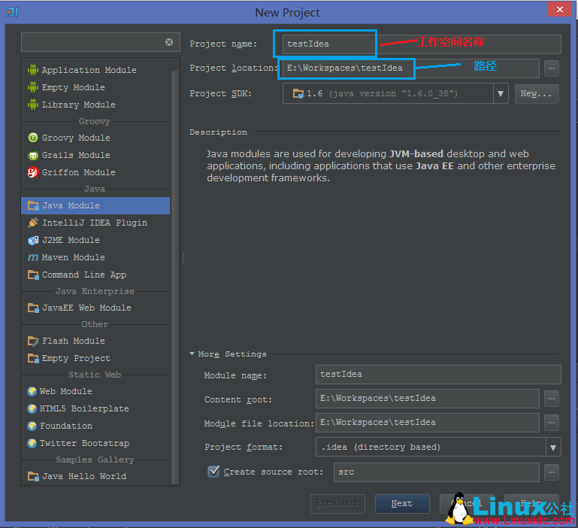Click the J2ME Module icon
The height and width of the screenshot is (528, 578).
coord(33,240)
